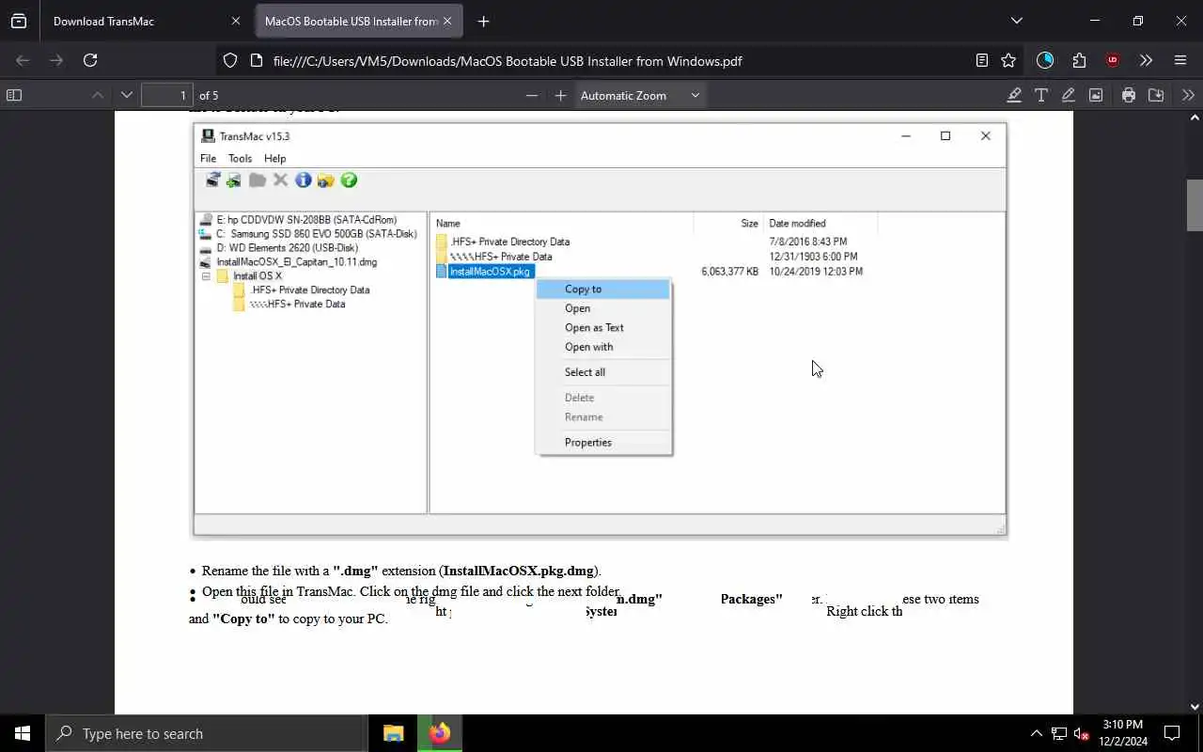Open the Extensions puzzle-piece menu
1203x752 pixels.
(x=1079, y=60)
